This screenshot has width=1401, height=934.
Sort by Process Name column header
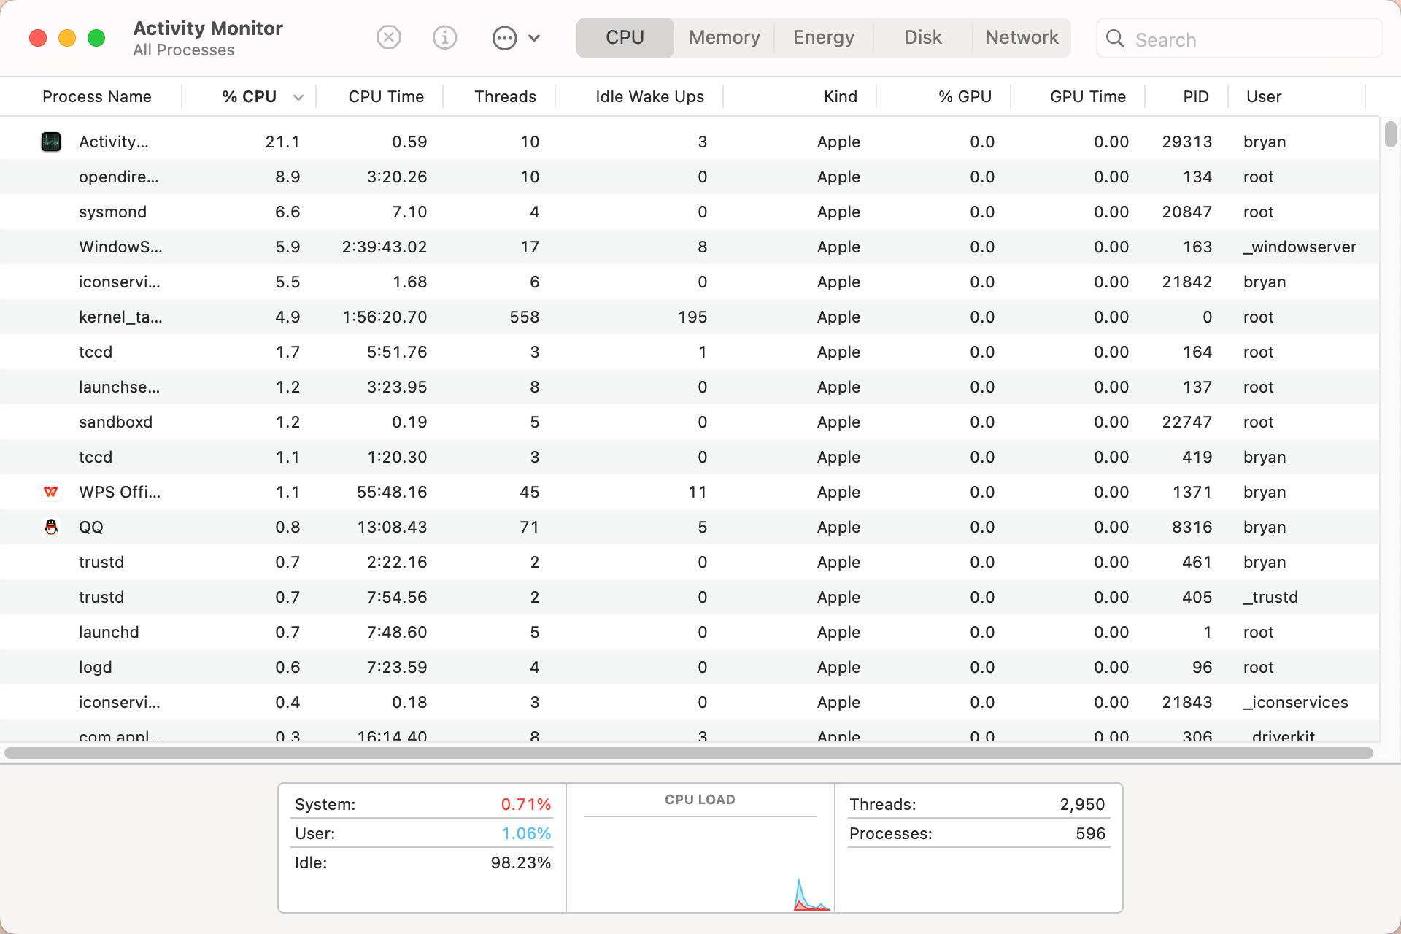97,96
